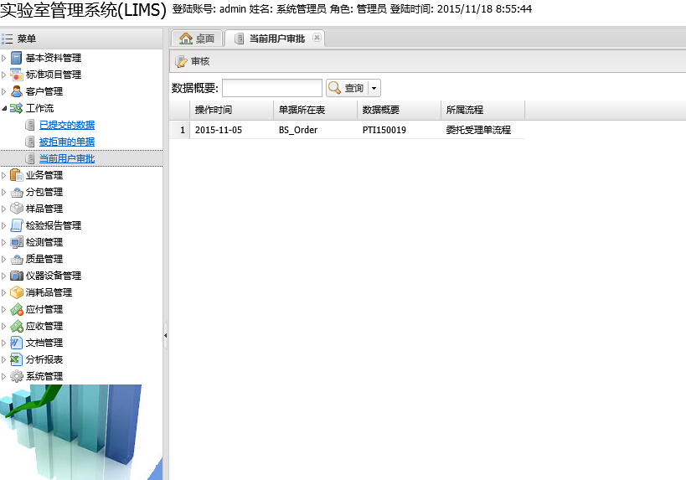Switch to the 桌面 tab
The height and width of the screenshot is (480, 686).
point(198,39)
